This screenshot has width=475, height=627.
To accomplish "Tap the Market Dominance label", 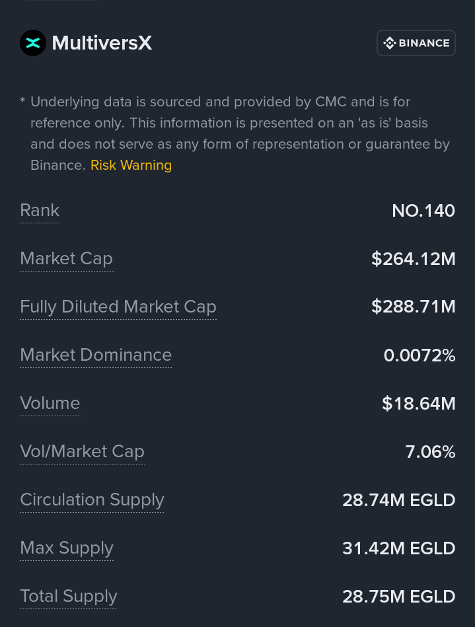I will [x=96, y=355].
